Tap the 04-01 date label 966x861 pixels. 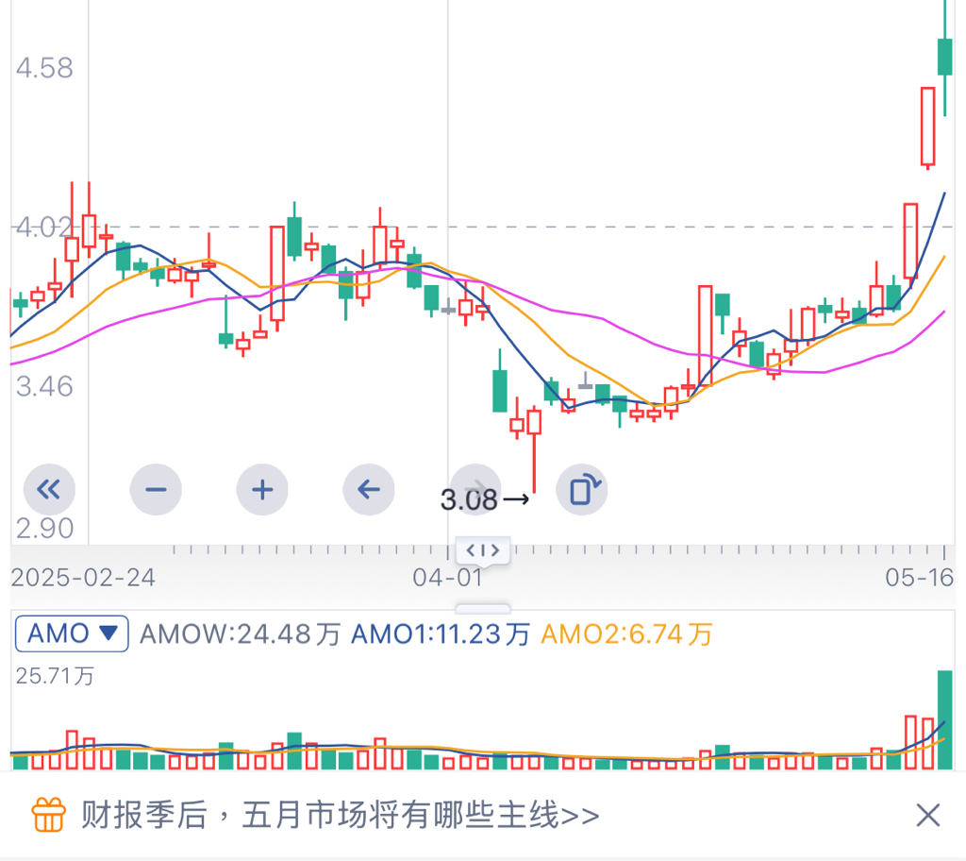[448, 578]
